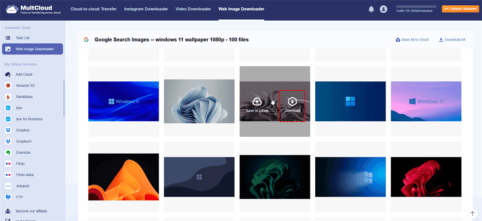Click Become our affiliate link
Screen dimensions: 482x221
31,211
